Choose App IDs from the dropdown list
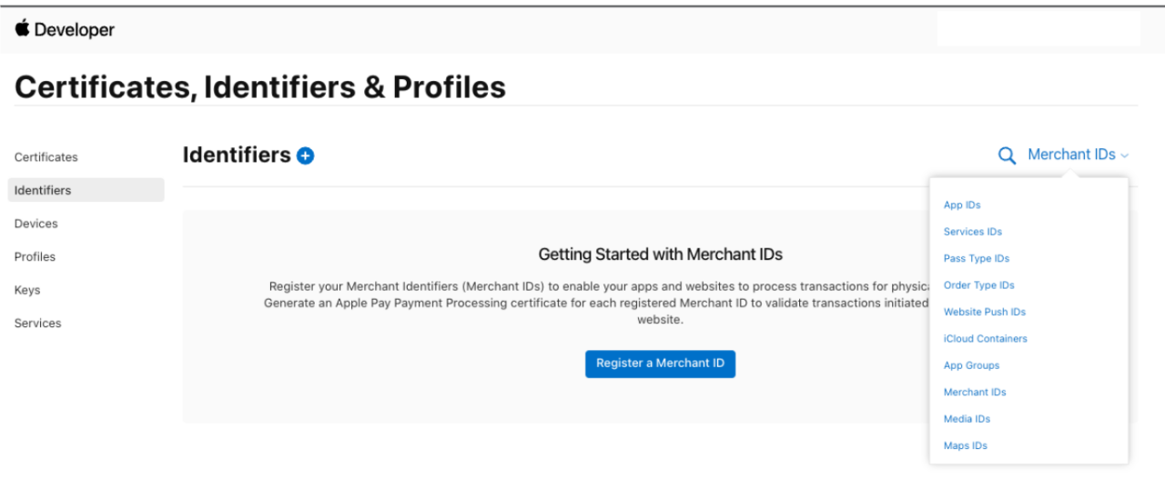The width and height of the screenshot is (1165, 489). 962,205
